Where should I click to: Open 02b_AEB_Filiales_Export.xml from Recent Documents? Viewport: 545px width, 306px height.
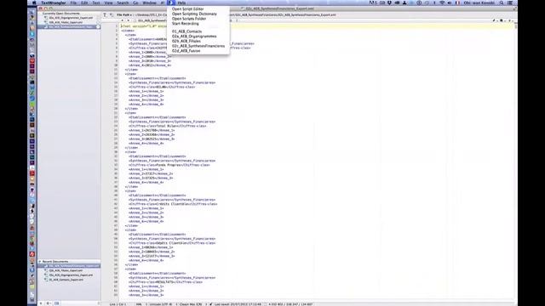click(x=66, y=270)
